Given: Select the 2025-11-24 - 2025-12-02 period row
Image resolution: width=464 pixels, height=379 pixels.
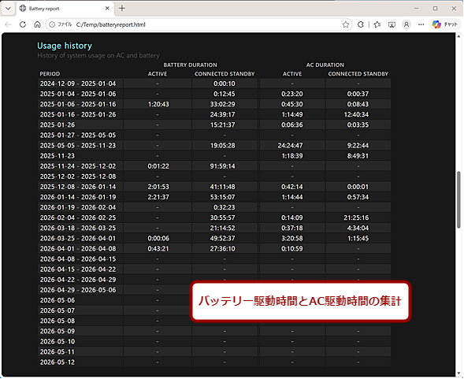Looking at the screenshot, I should point(214,166).
